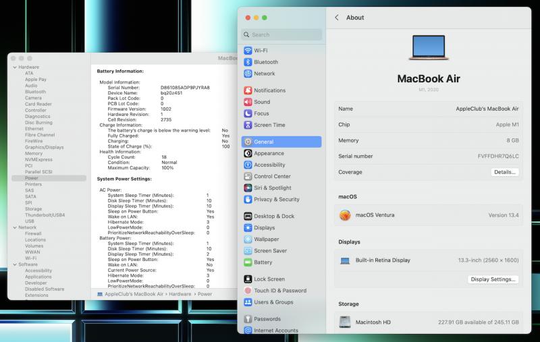Select Bluetooth in System Information hardware list
The image size is (540, 342).
click(x=35, y=92)
